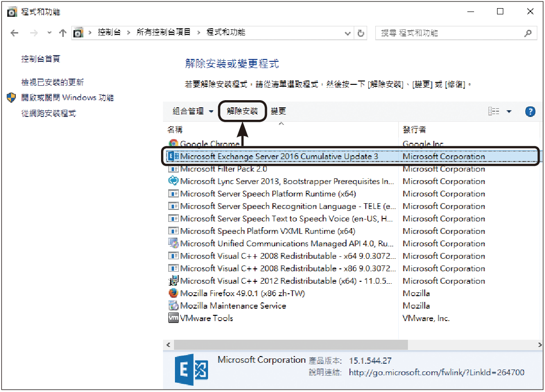Image resolution: width=545 pixels, height=392 pixels.
Task: Click the search magnifier icon
Action: tap(528, 33)
